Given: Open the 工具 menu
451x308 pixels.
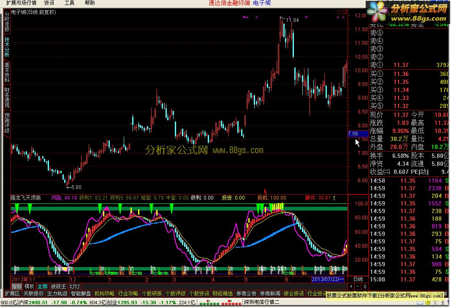Looking at the screenshot, I should 69,3.
